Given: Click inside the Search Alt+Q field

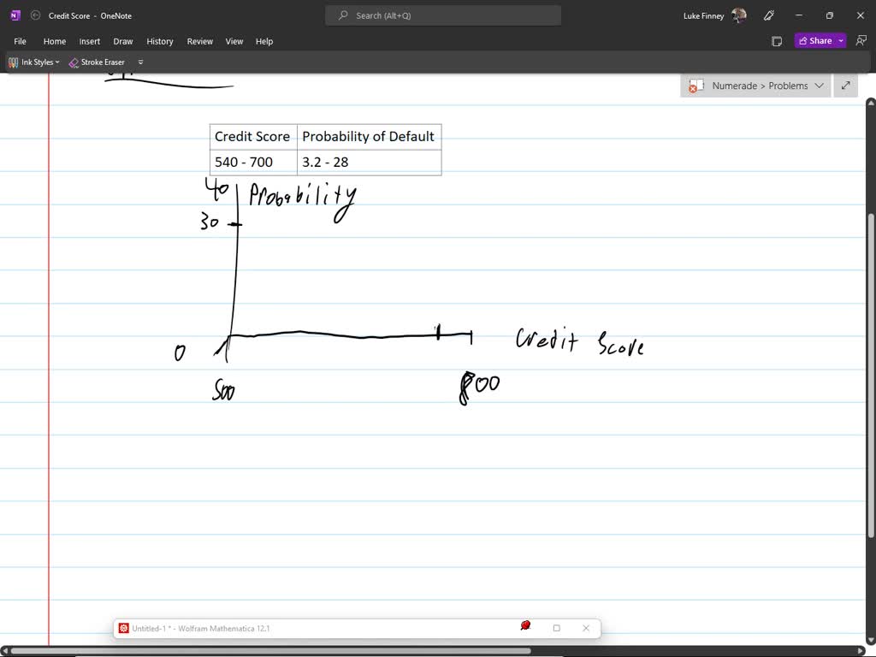Looking at the screenshot, I should tap(442, 15).
